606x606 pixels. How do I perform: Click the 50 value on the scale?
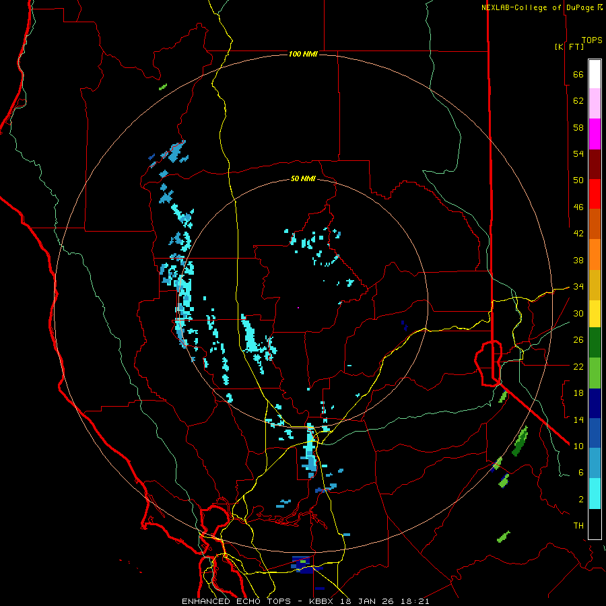coord(578,180)
